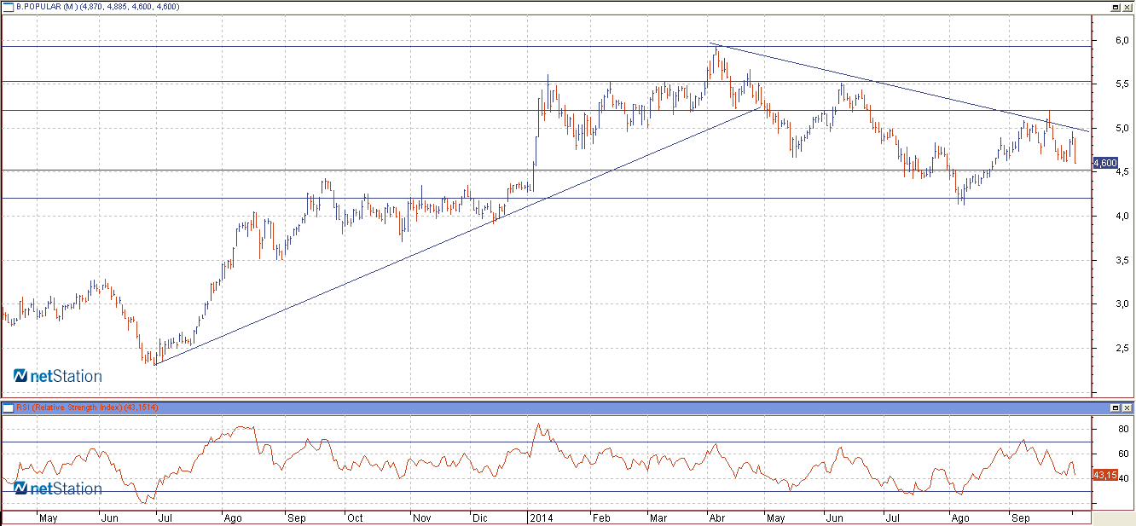Select the ascending support trendline from July low

[x=456, y=237]
